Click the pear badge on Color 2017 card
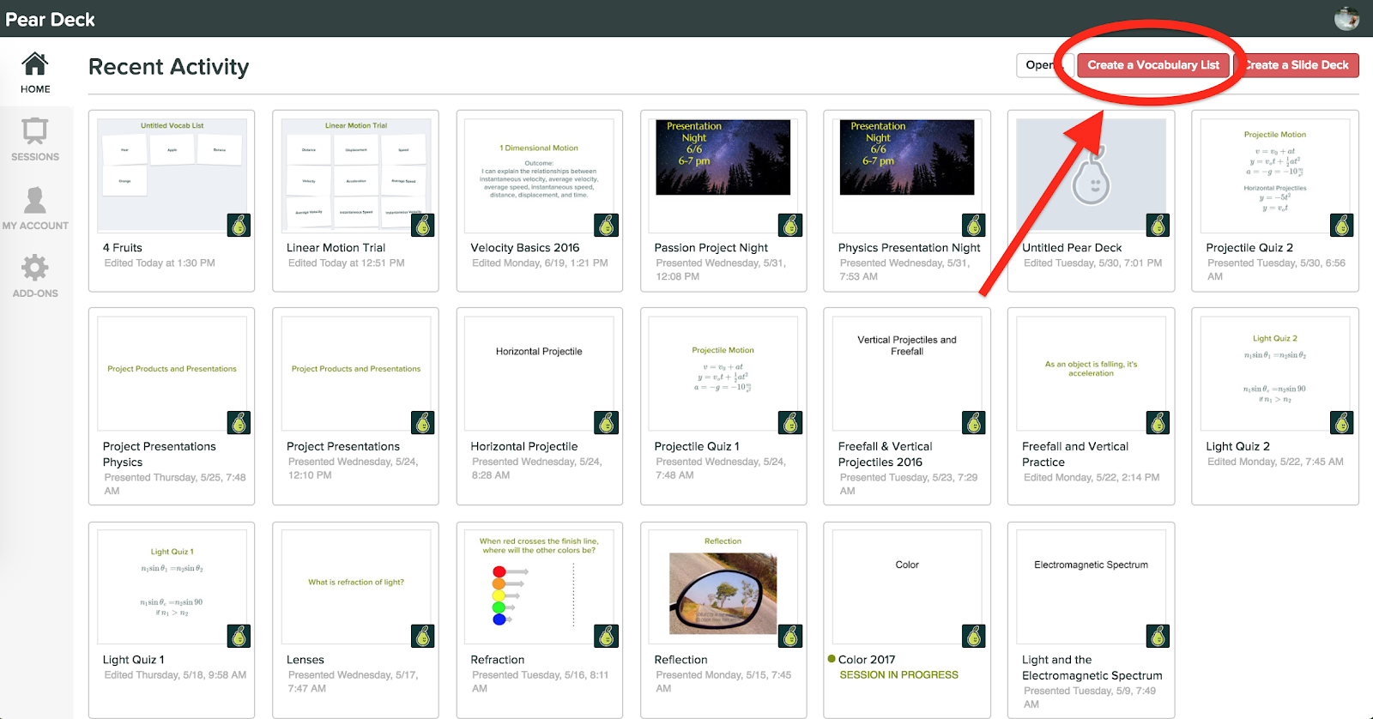The width and height of the screenshot is (1373, 719). 974,636
